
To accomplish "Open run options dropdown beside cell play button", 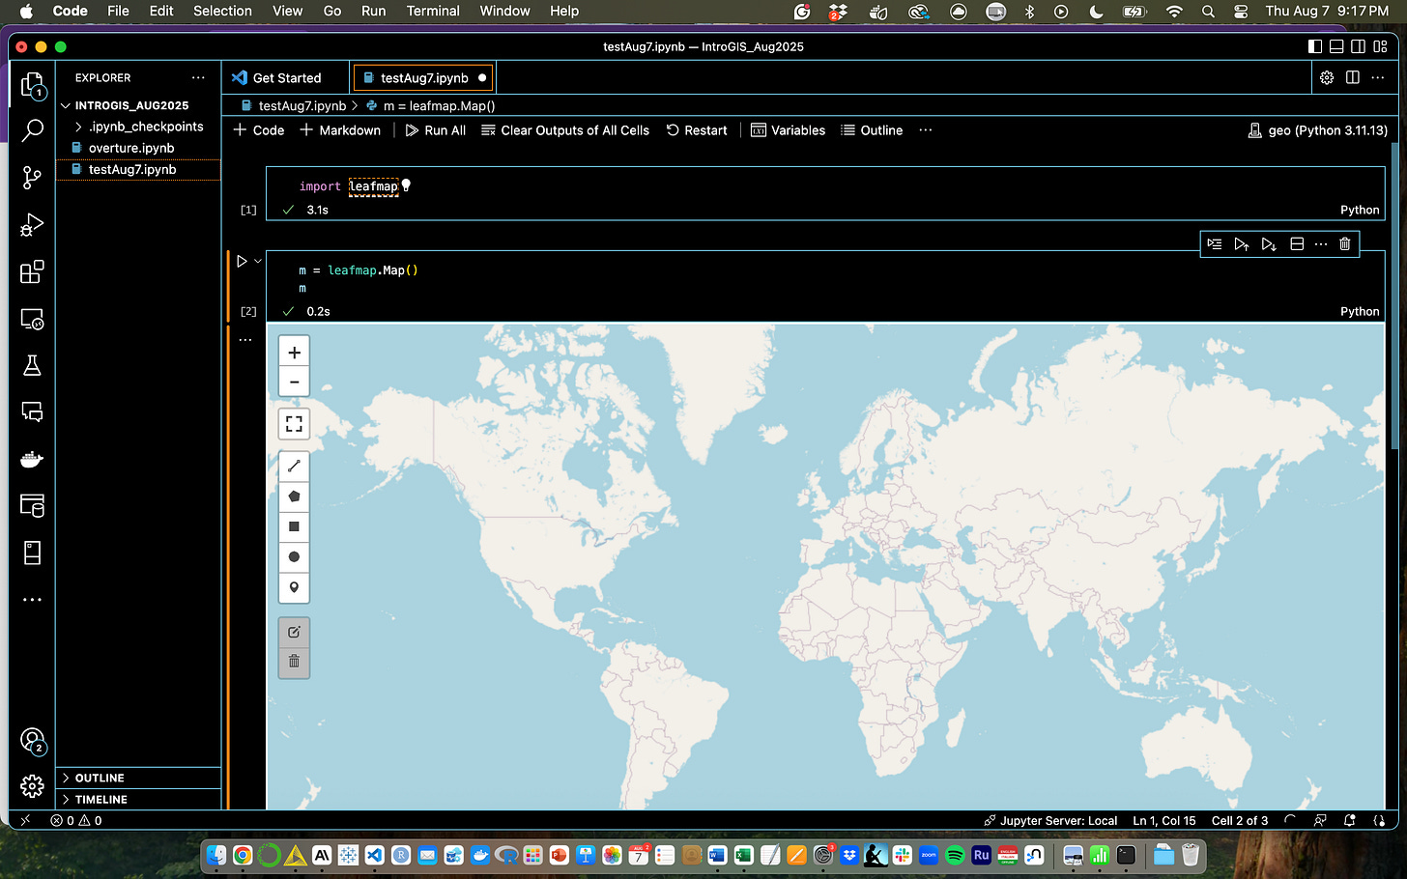I will [258, 261].
